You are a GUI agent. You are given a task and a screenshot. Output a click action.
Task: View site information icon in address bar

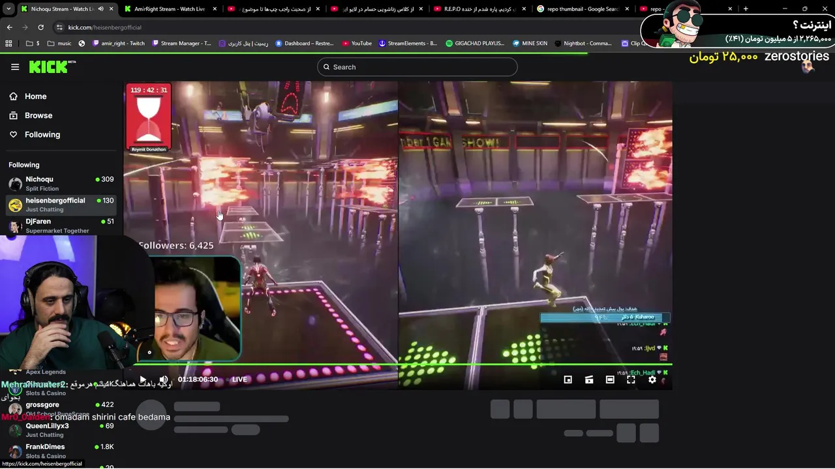coord(59,27)
